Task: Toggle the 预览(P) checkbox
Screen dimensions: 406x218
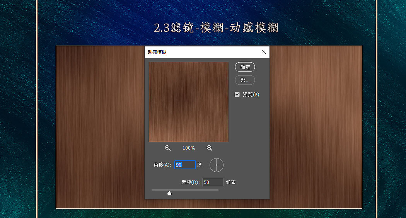Action: (237, 94)
